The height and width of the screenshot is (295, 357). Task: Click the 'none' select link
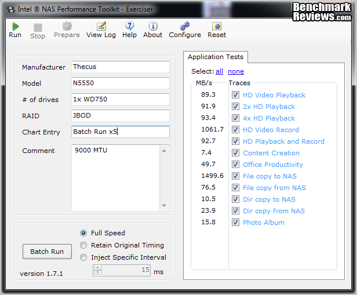(236, 71)
